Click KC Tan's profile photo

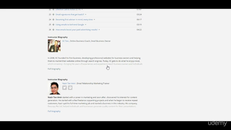pos(54,46)
